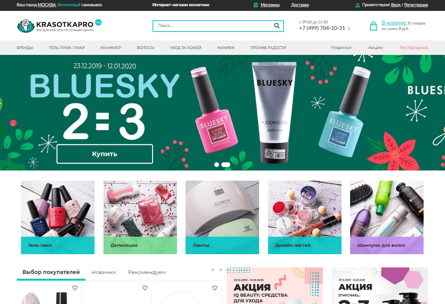Open the city selector МОСКВА

(x=47, y=5)
